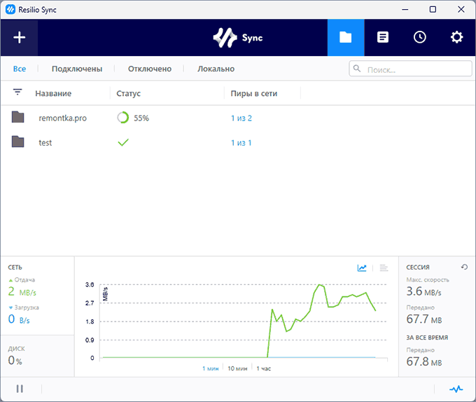476x402 pixels.
Task: Click the pause sync icon
Action: pos(20,389)
